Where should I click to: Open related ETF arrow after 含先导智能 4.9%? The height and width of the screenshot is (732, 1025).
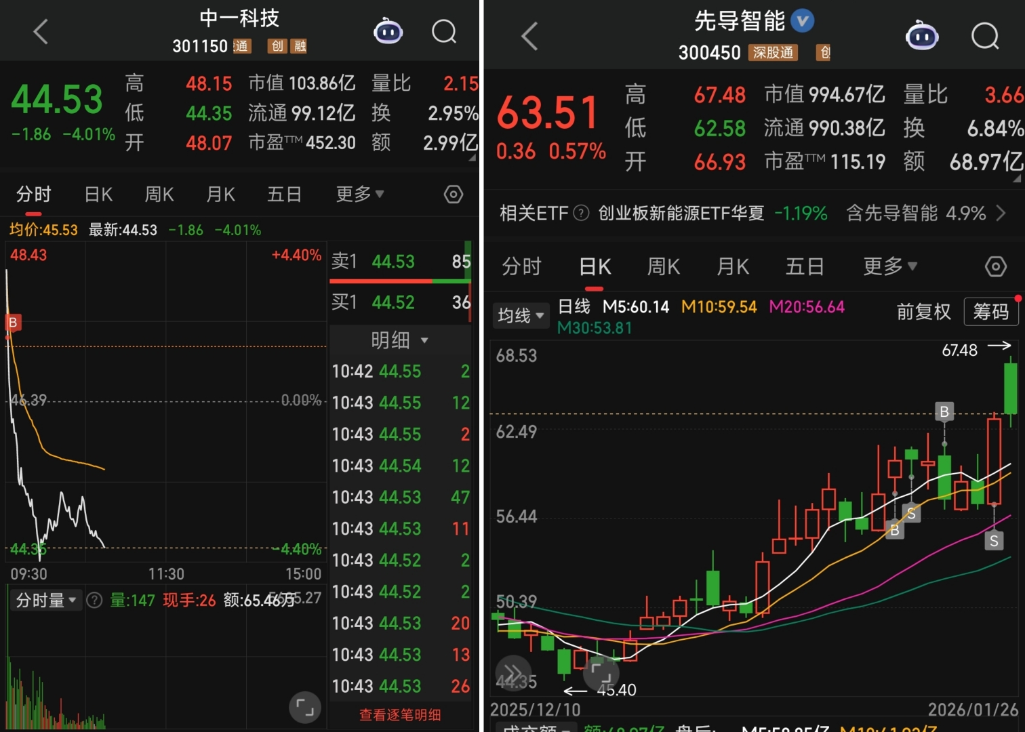pyautogui.click(x=1001, y=213)
